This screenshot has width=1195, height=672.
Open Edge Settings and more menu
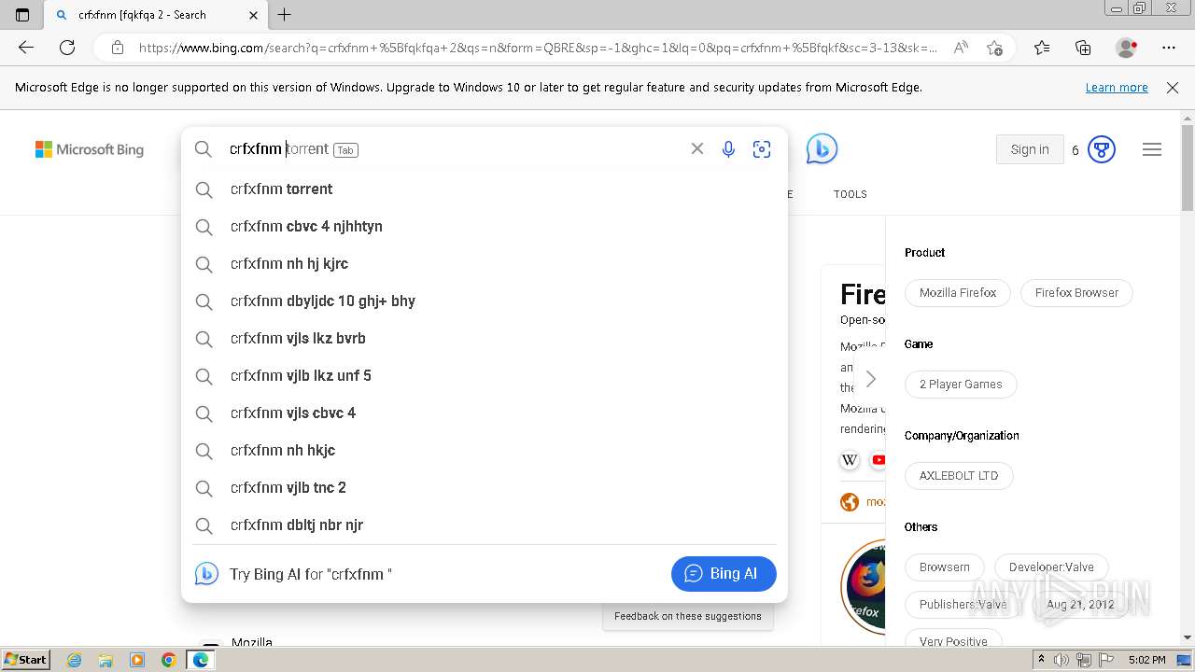pyautogui.click(x=1169, y=48)
